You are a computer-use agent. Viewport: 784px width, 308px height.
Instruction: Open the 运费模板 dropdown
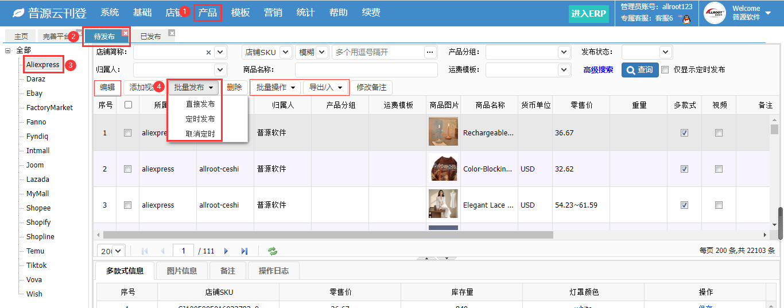(x=564, y=69)
